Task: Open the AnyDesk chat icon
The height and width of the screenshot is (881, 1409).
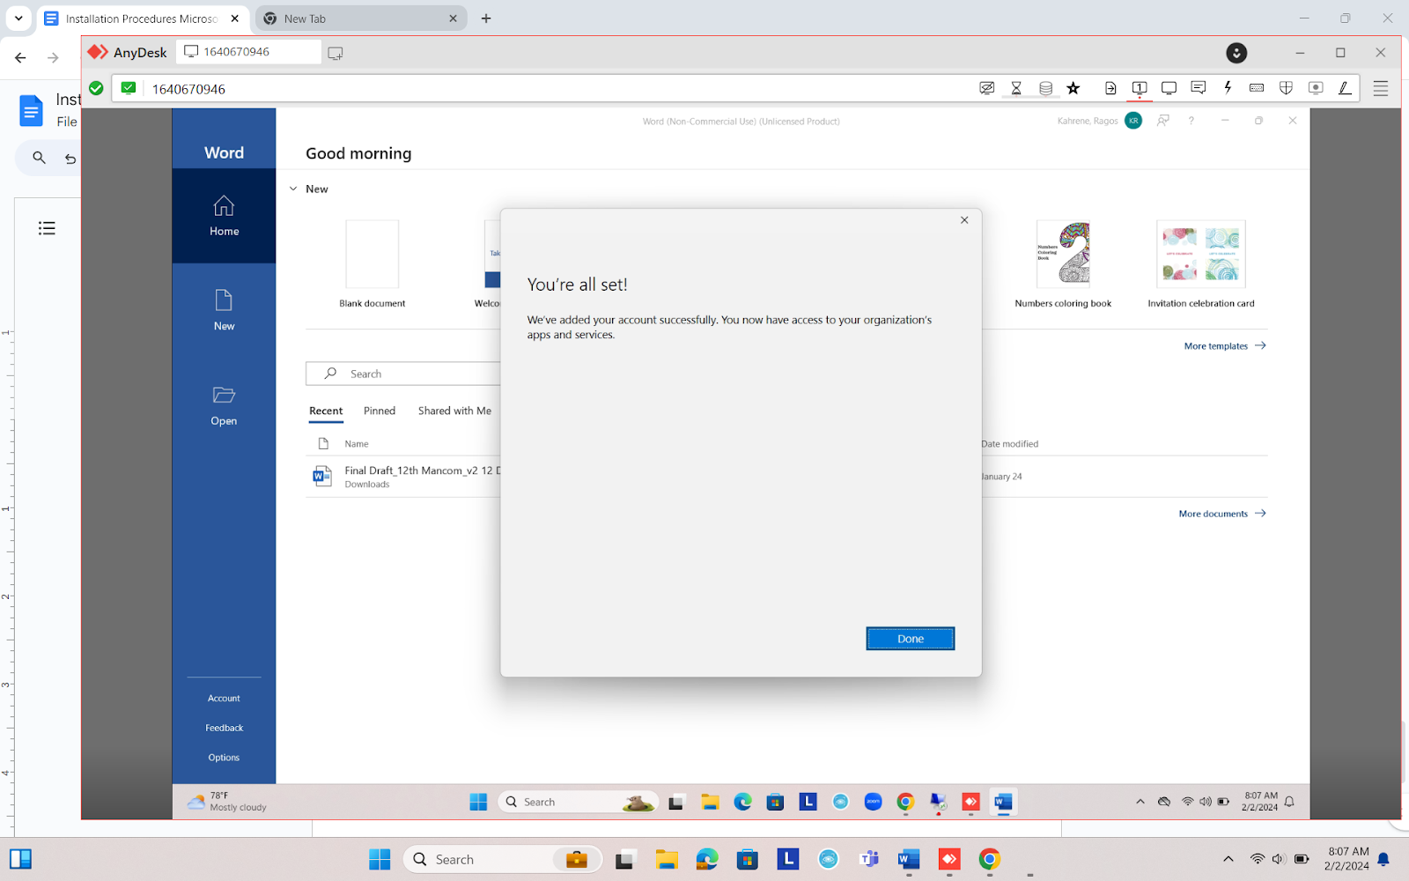Action: (1198, 88)
